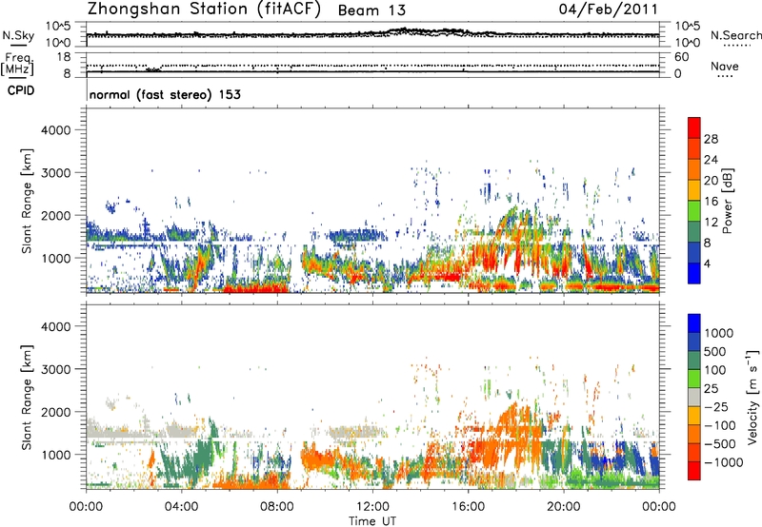The image size is (762, 527).
Task: Click the '-1000' velocity colorbar value
Action: [x=724, y=462]
